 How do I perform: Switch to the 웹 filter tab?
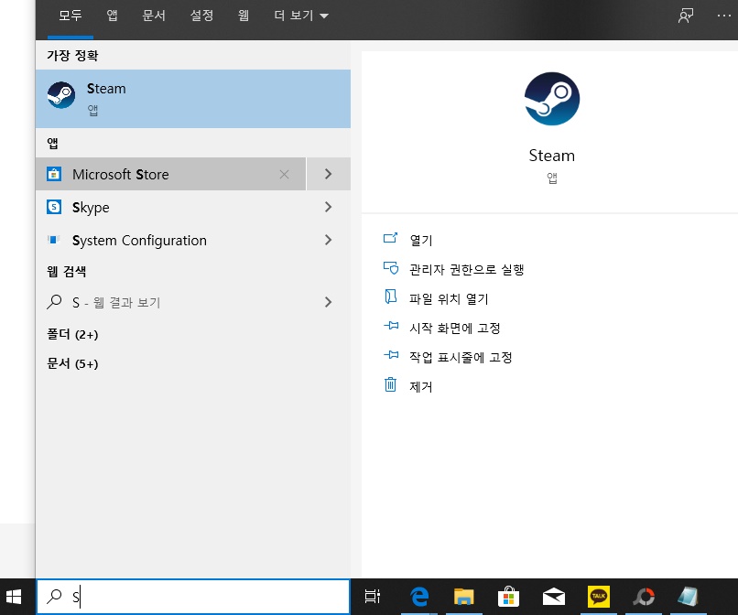point(244,16)
